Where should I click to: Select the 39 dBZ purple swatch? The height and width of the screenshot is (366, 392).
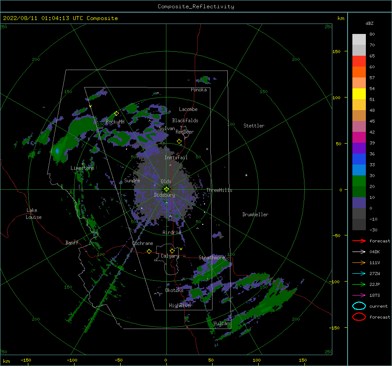(x=359, y=148)
